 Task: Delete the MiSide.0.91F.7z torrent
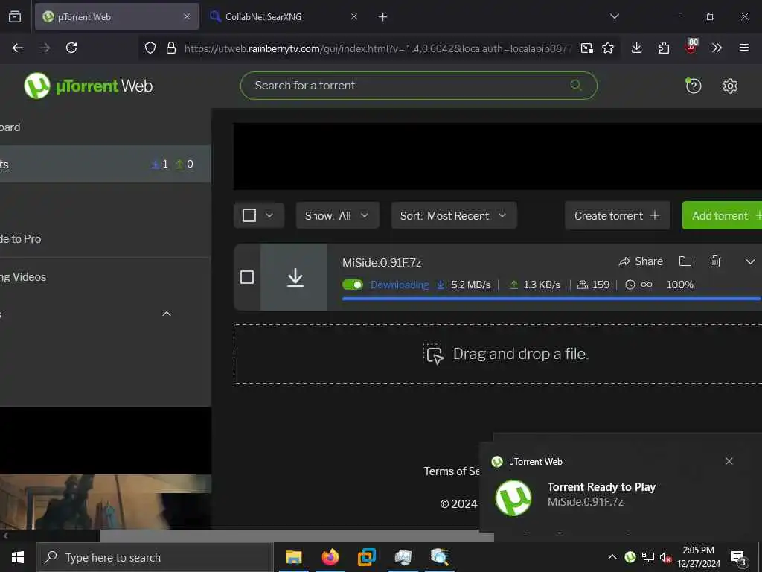(715, 261)
